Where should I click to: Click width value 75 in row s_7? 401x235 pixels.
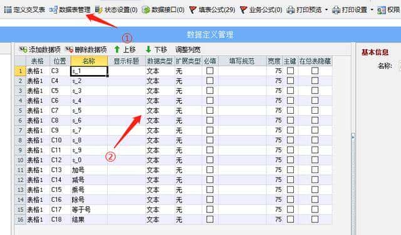(274, 130)
